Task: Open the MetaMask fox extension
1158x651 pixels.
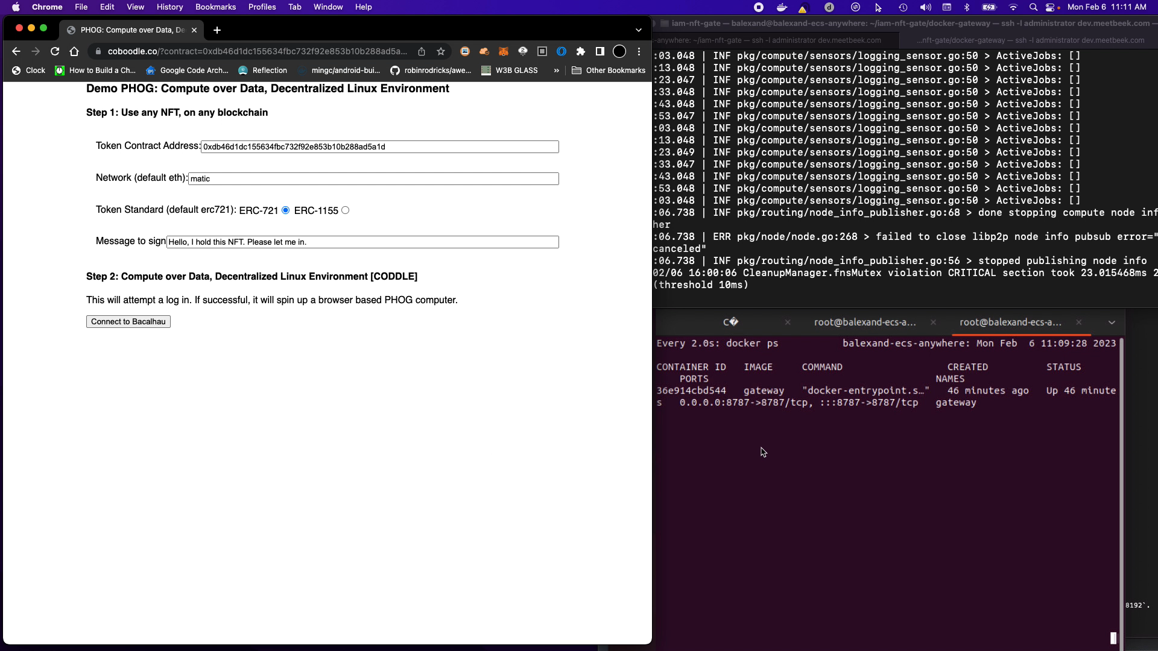Action: pyautogui.click(x=504, y=52)
